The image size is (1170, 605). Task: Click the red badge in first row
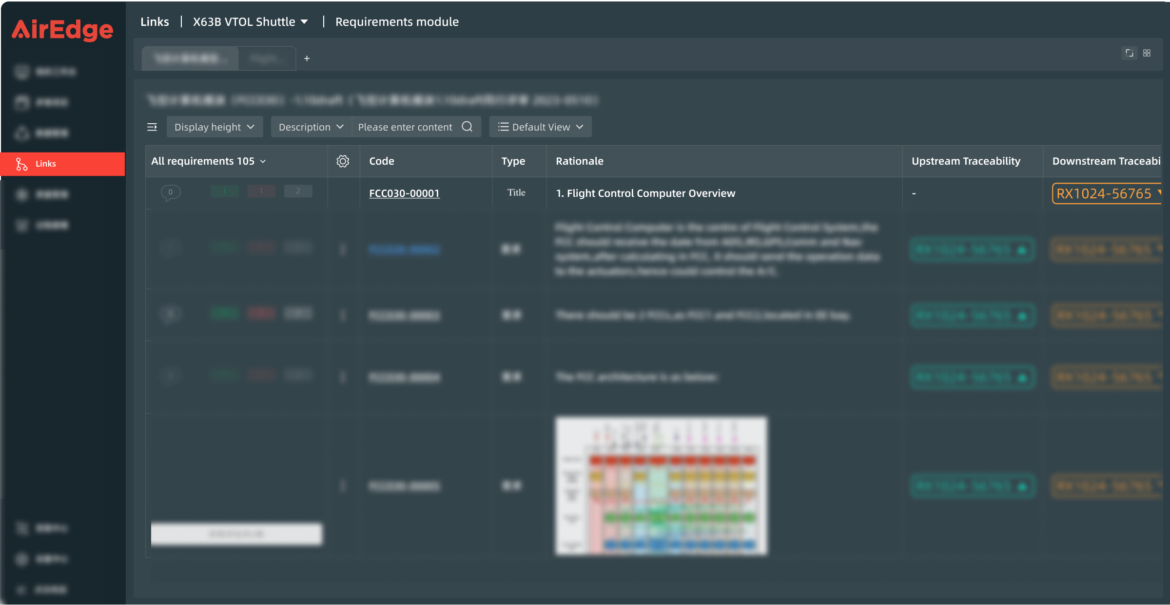(261, 191)
